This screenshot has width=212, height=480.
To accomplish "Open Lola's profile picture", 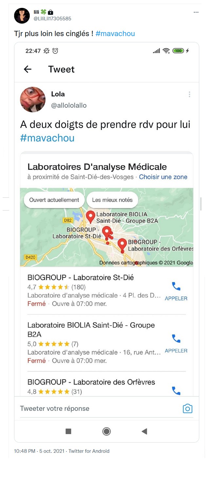I will tap(33, 99).
